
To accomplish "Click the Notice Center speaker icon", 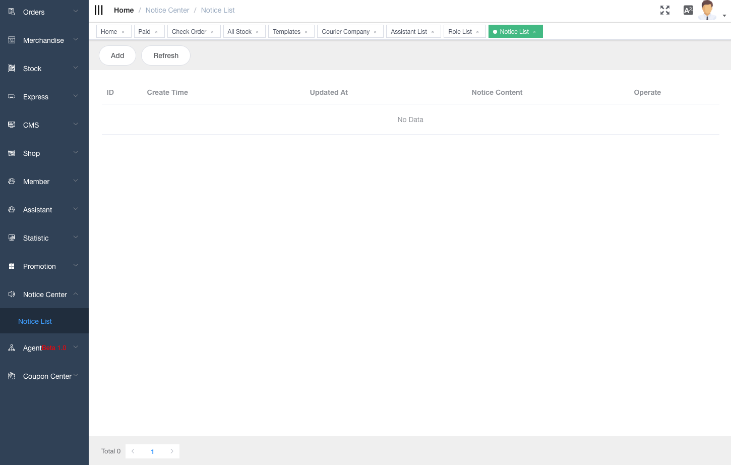I will 11,294.
